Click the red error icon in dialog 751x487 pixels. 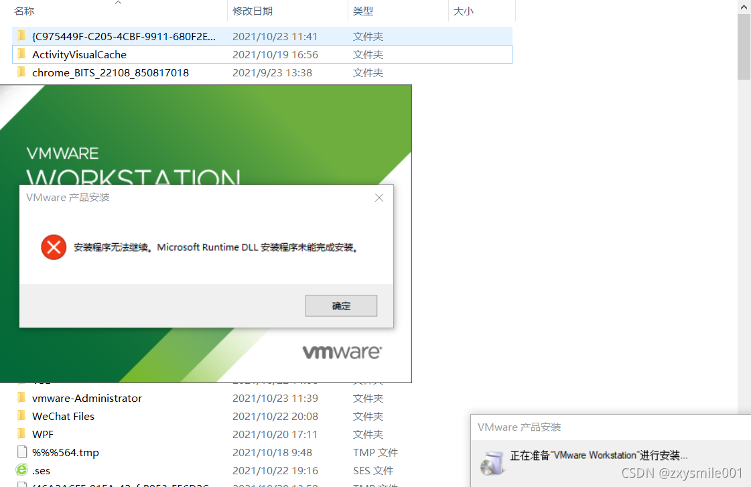[54, 247]
